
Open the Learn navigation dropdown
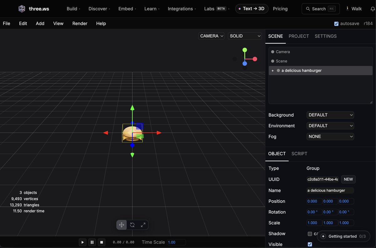[152, 9]
